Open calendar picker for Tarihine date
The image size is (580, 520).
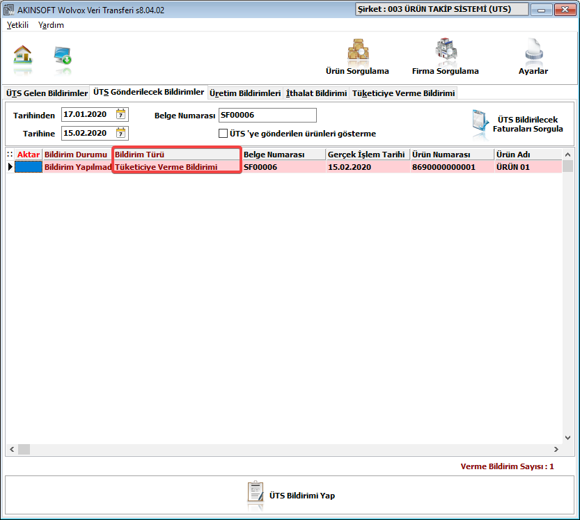click(x=120, y=133)
